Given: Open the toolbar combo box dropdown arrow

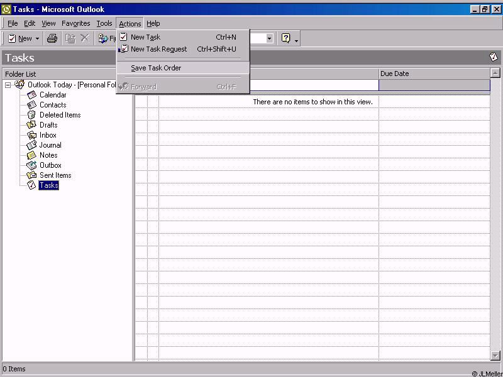Looking at the screenshot, I should 269,38.
